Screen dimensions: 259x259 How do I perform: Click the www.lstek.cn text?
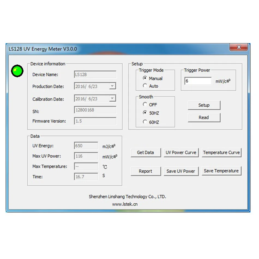(125, 204)
